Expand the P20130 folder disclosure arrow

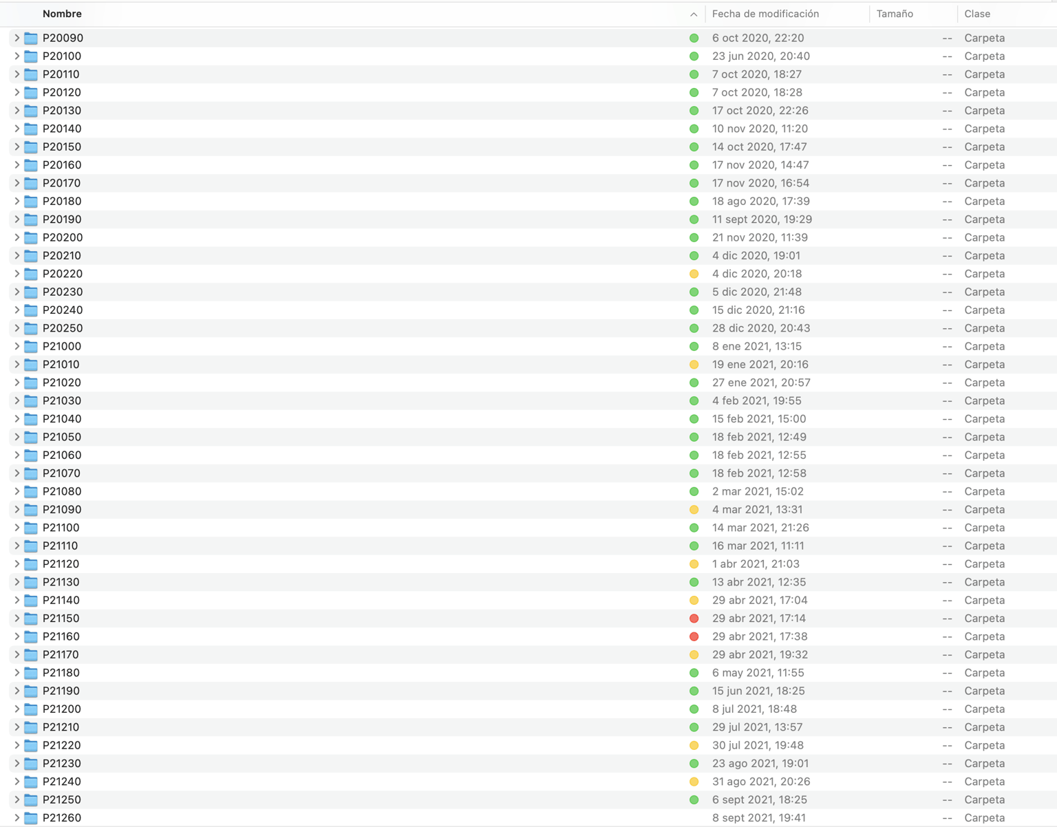pyautogui.click(x=17, y=110)
